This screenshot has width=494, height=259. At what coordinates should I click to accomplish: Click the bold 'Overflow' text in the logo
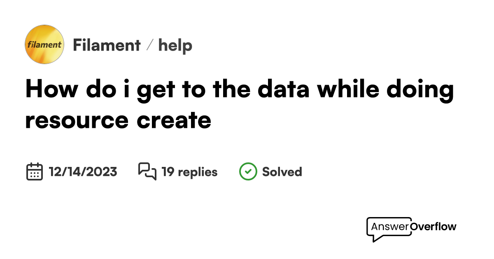point(433,227)
